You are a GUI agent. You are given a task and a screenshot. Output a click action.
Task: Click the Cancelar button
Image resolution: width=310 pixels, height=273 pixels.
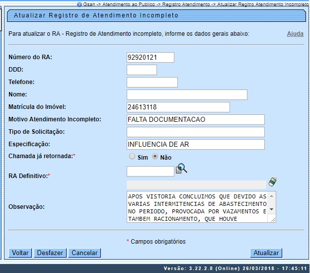84,253
